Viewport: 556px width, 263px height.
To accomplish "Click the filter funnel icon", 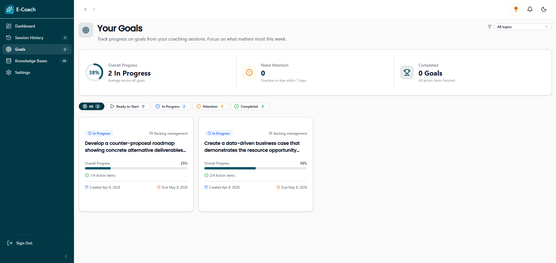I will (489, 27).
